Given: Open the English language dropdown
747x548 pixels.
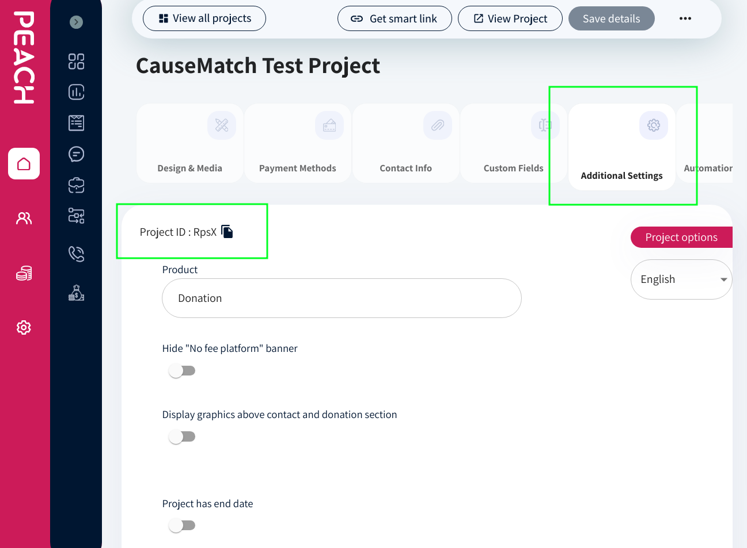Looking at the screenshot, I should [x=681, y=279].
